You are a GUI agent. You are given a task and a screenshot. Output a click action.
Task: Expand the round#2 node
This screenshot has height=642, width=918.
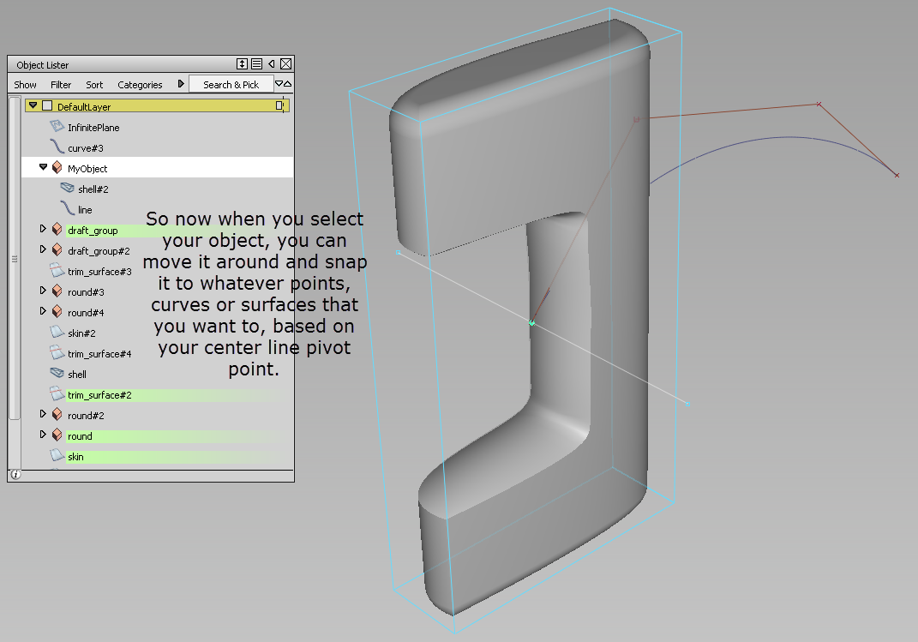[x=43, y=416]
